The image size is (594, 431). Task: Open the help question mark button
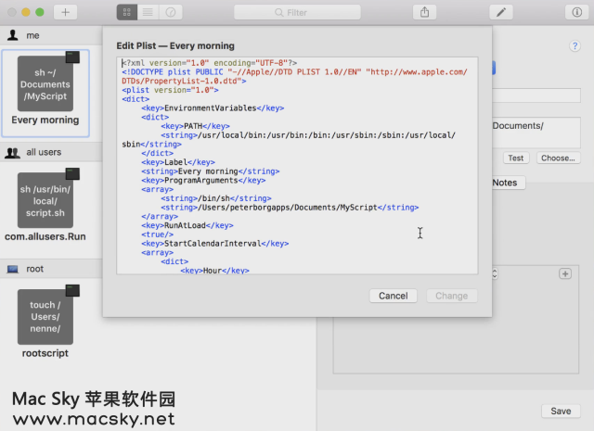pyautogui.click(x=575, y=46)
